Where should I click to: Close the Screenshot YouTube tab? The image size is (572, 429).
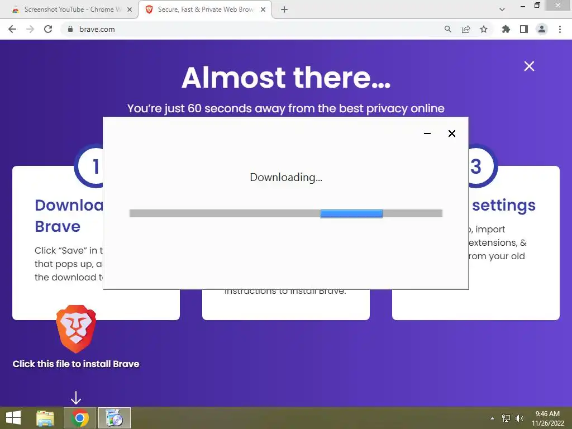click(x=130, y=10)
